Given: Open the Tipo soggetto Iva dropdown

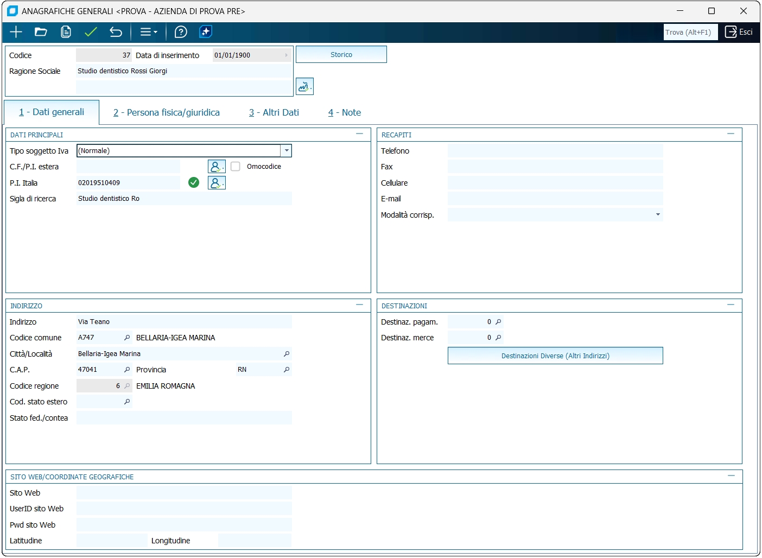Looking at the screenshot, I should click(286, 151).
